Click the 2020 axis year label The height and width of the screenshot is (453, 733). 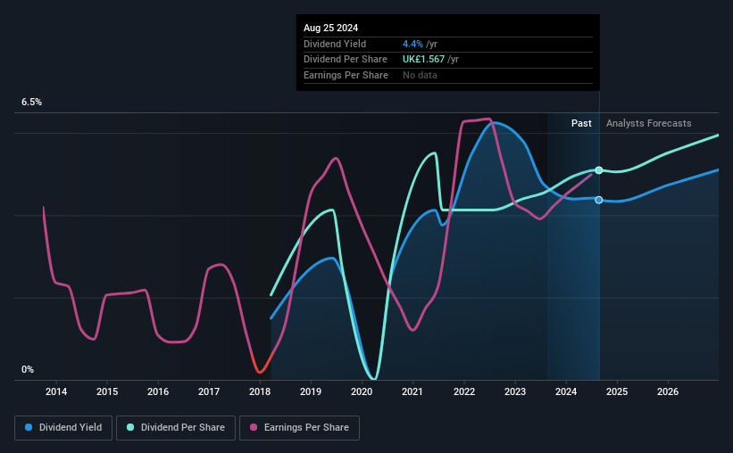tap(362, 391)
